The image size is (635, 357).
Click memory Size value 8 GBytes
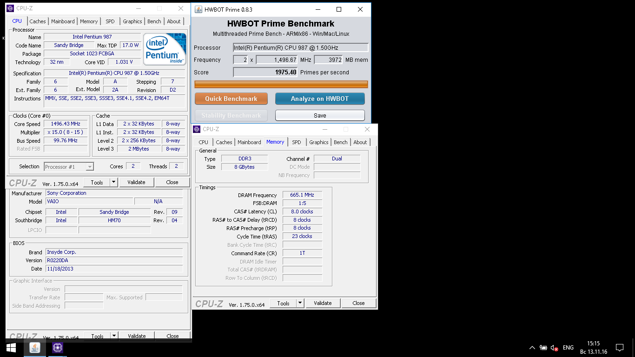[x=245, y=167]
